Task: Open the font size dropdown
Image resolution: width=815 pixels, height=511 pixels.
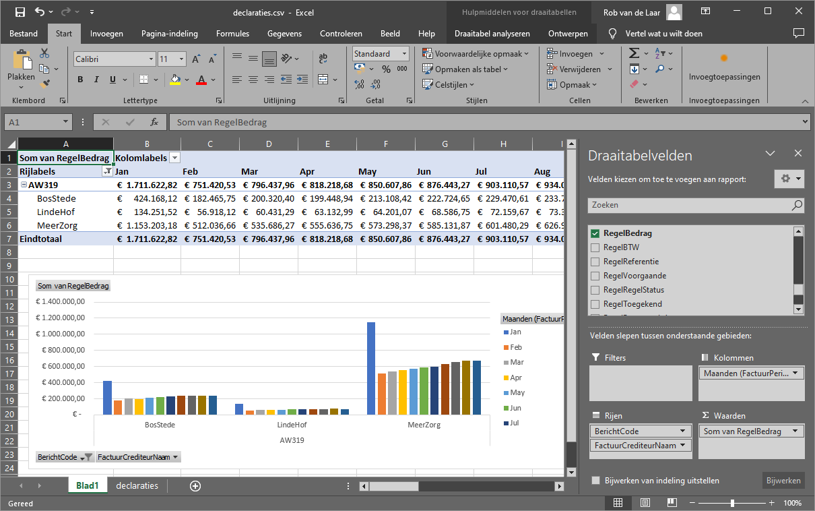Action: click(x=183, y=59)
